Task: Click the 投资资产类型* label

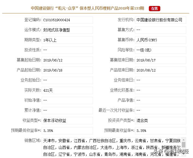Action: click(121, 120)
